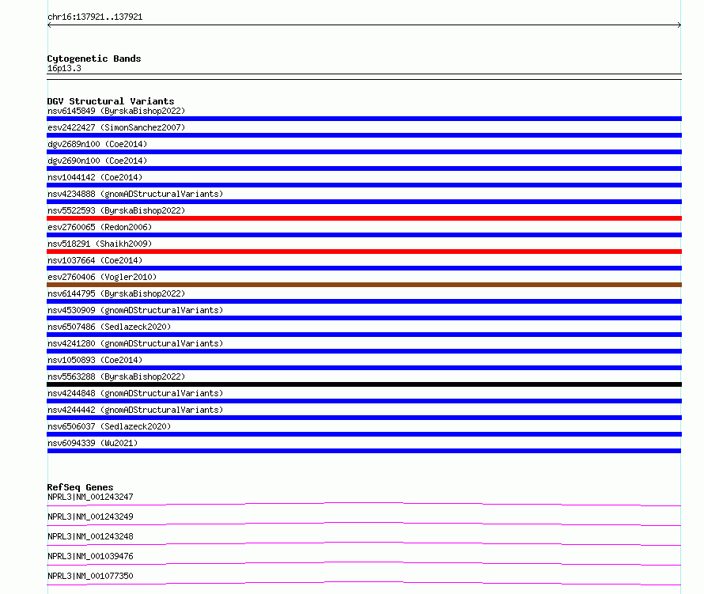Viewport: 704px width, 594px height.
Task: Open variant nsv1044142 (Coe2014)
Action: tap(95, 177)
